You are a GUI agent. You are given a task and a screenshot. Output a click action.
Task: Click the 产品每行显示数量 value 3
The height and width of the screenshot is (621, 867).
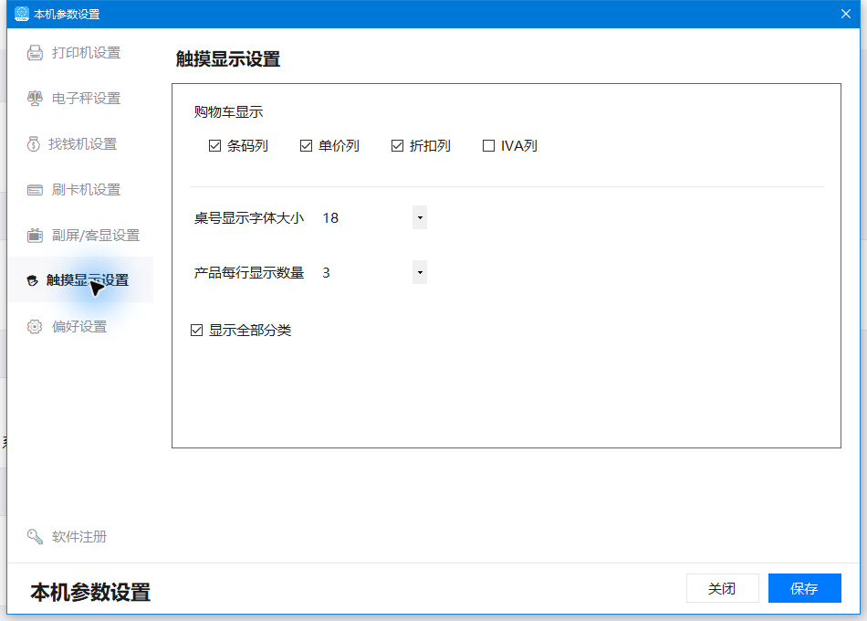[x=326, y=273]
